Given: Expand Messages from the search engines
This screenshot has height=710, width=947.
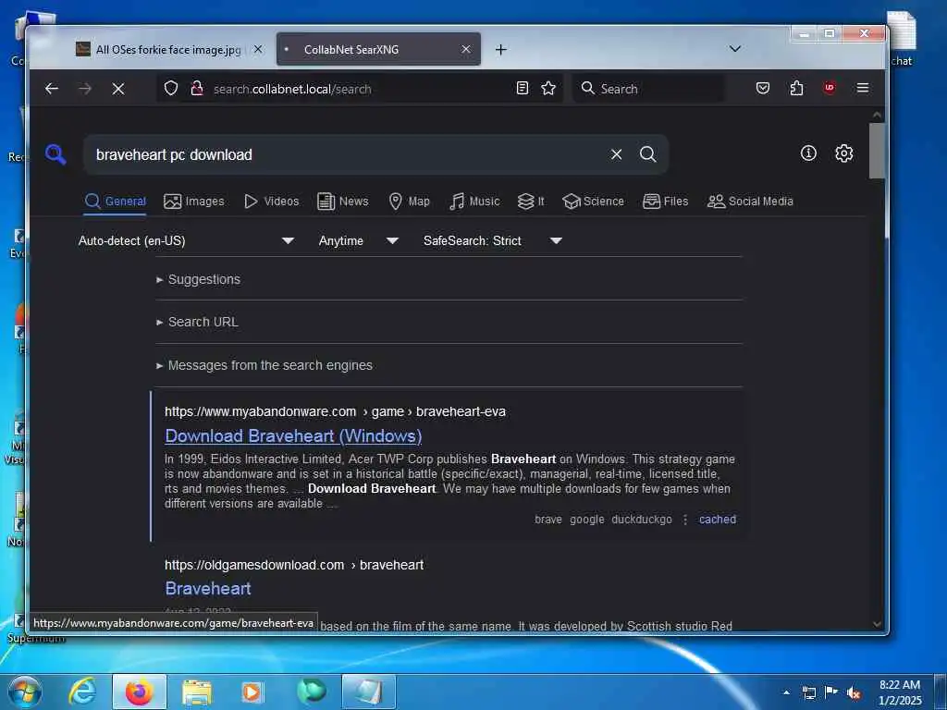Looking at the screenshot, I should tap(264, 365).
